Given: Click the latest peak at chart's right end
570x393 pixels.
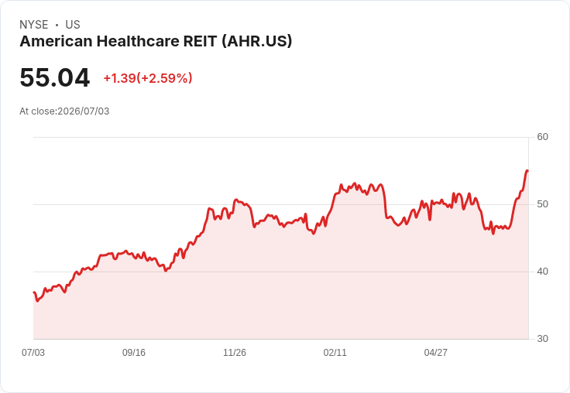Looking at the screenshot, I should [527, 171].
